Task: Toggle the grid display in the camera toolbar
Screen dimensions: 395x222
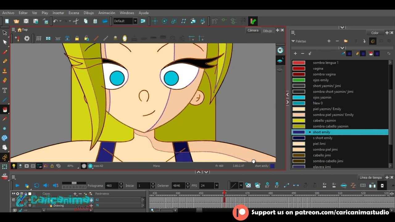Action: coord(39,39)
